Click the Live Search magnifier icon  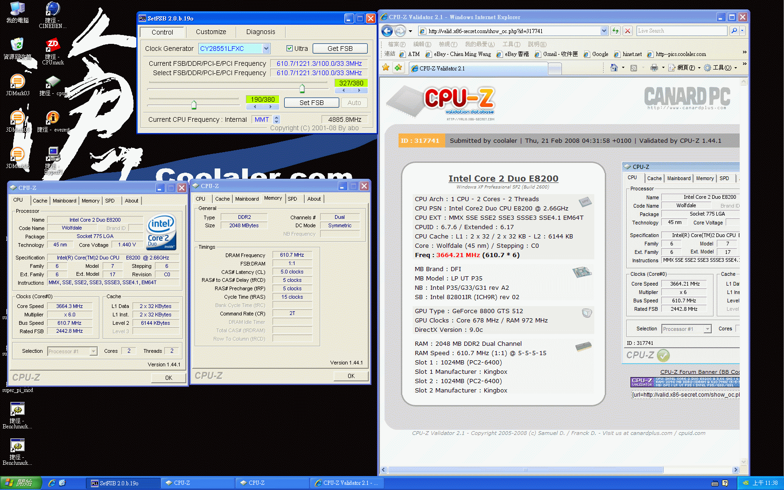coord(734,31)
